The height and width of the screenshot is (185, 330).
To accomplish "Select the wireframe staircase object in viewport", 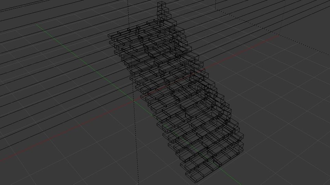I will coord(176,92).
